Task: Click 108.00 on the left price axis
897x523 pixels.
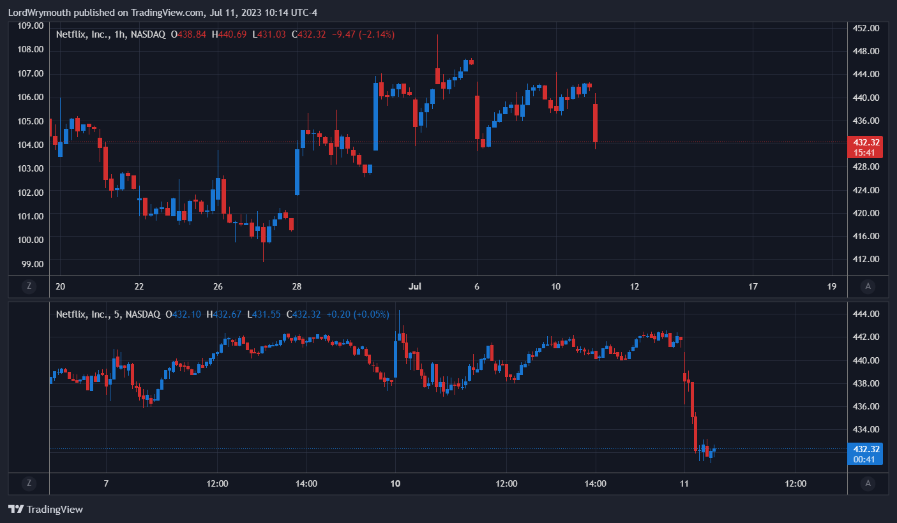Action: pos(31,49)
